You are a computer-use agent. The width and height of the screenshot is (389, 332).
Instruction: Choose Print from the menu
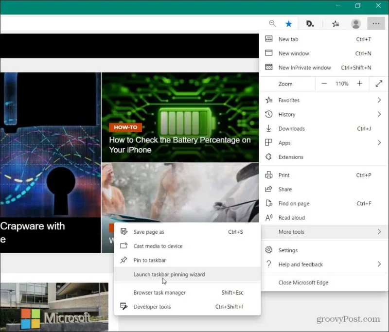pyautogui.click(x=323, y=175)
